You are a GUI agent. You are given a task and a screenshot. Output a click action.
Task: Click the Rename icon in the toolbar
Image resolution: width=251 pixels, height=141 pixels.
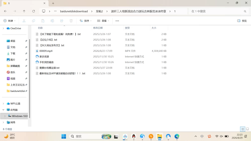[52, 21]
